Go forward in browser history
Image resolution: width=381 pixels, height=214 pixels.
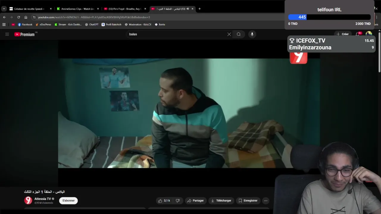point(11,17)
